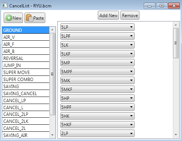Open the 5MPF dropdown
This screenshot has height=141, width=182.
click(x=97, y=71)
